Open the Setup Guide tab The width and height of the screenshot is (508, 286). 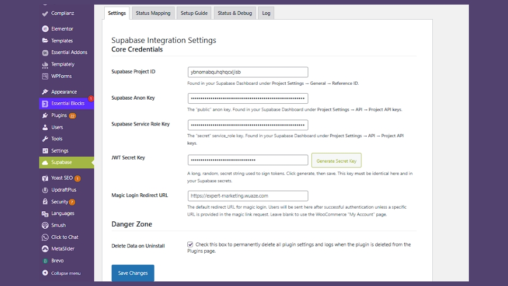[x=194, y=13]
